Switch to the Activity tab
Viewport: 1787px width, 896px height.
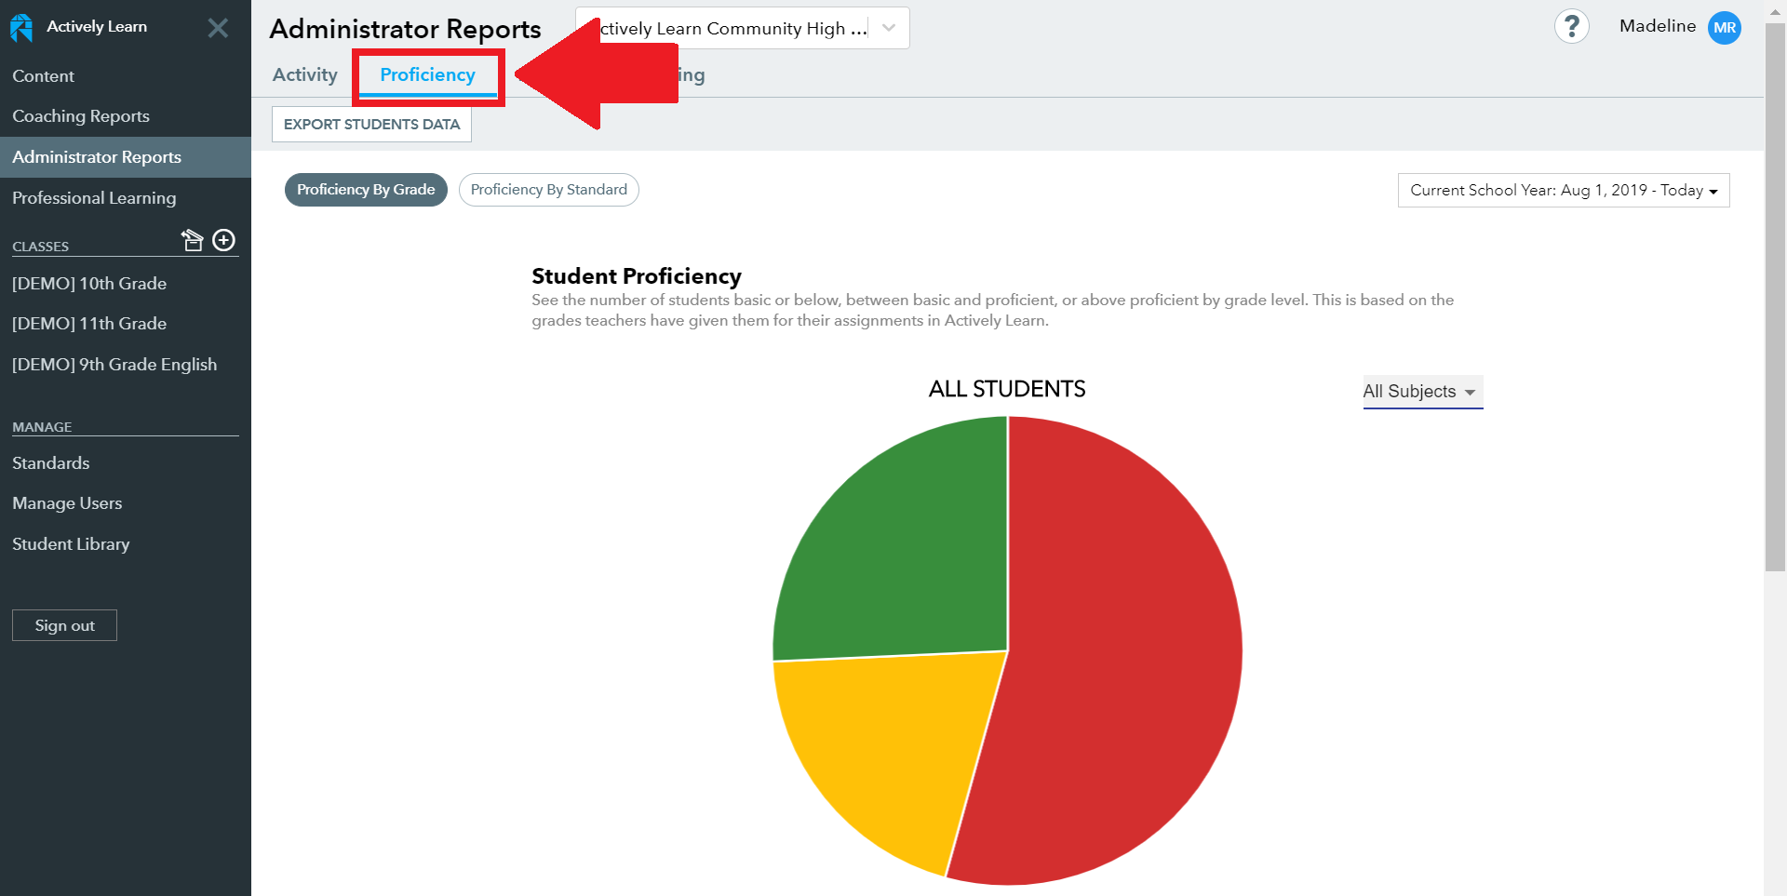(304, 74)
